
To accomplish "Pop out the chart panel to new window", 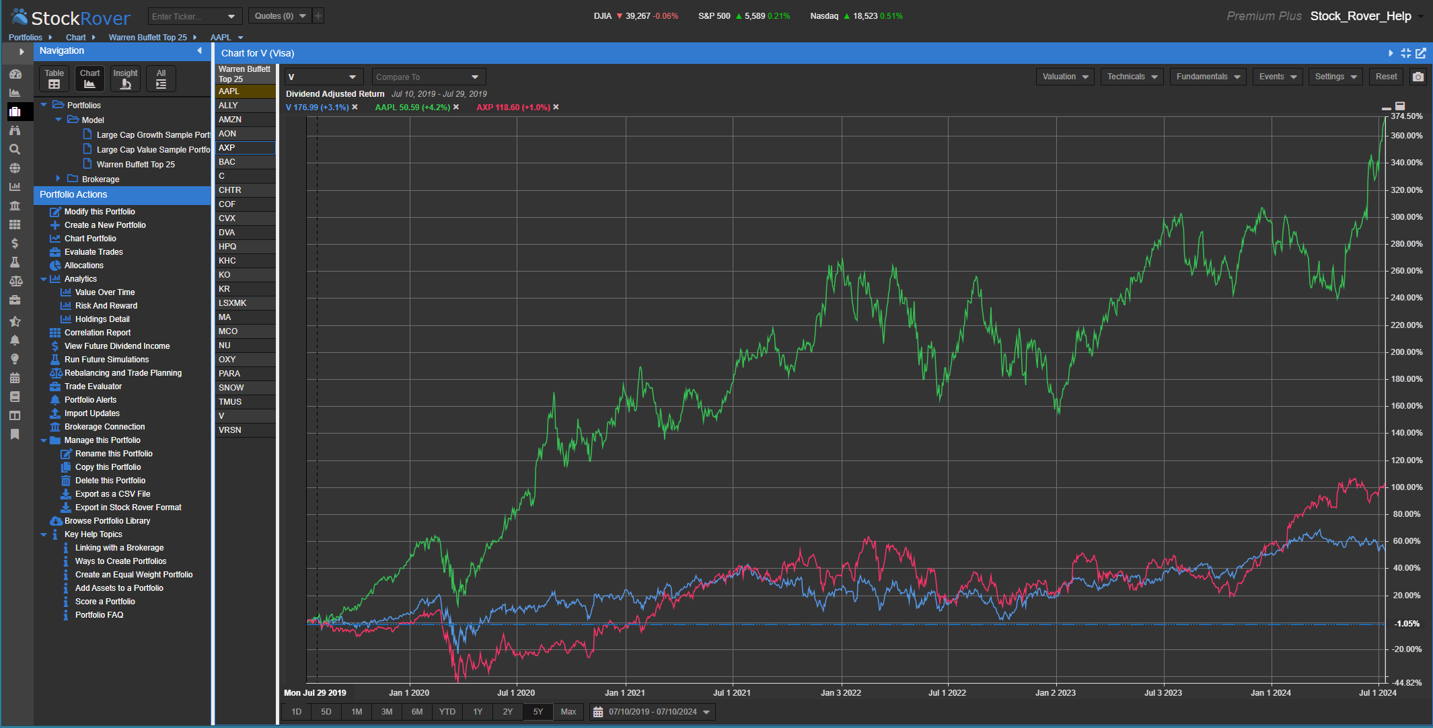I will point(1421,53).
